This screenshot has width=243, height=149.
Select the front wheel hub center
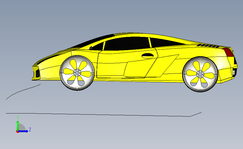pyautogui.click(x=77, y=73)
